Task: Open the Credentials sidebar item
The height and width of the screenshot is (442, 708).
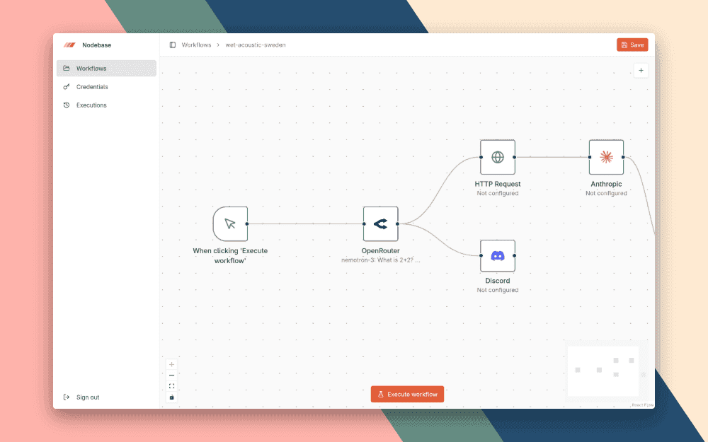Action: pos(107,86)
